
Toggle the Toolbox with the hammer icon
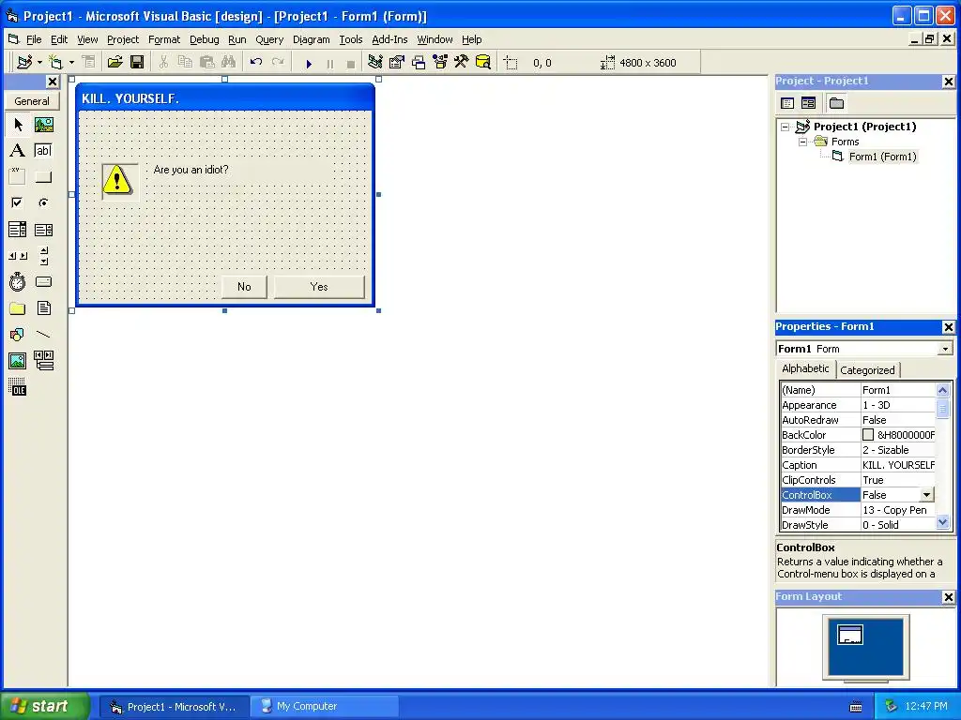point(461,63)
